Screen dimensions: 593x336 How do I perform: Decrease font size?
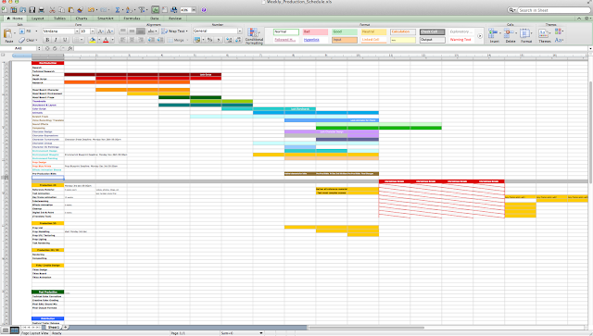pos(110,31)
